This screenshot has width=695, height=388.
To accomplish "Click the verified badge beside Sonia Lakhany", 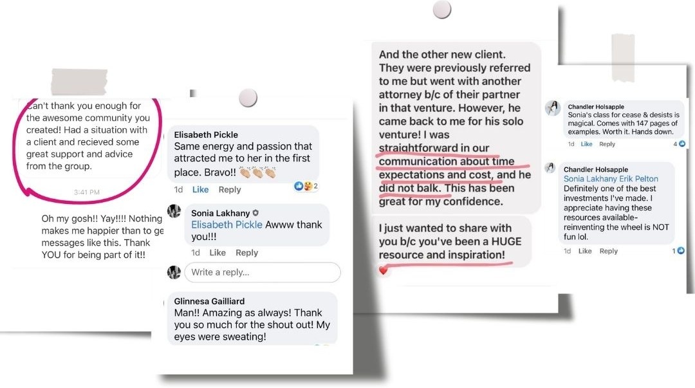I will point(255,213).
